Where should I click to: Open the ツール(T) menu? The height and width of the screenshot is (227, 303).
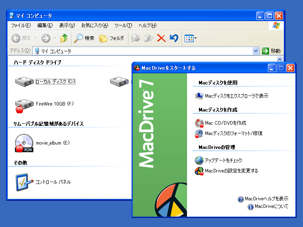[123, 25]
